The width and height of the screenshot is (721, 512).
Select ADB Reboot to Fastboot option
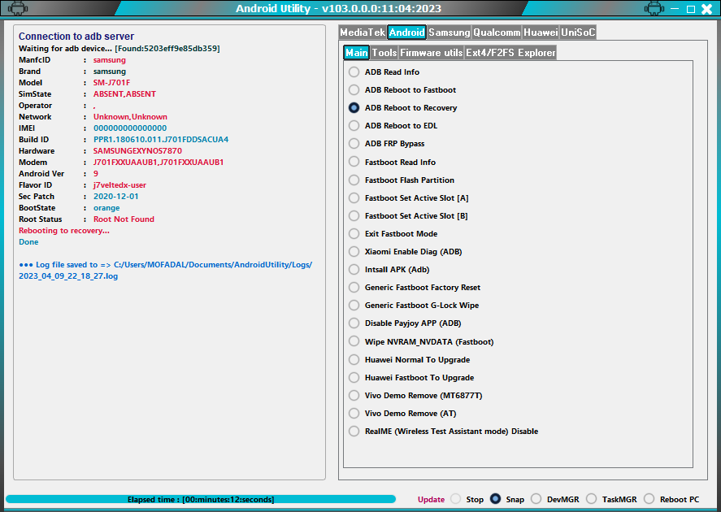(354, 90)
